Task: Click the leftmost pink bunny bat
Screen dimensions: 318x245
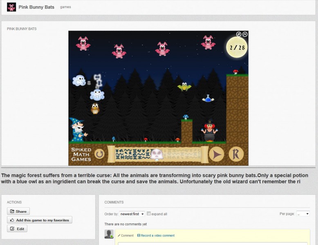Action: click(x=83, y=43)
